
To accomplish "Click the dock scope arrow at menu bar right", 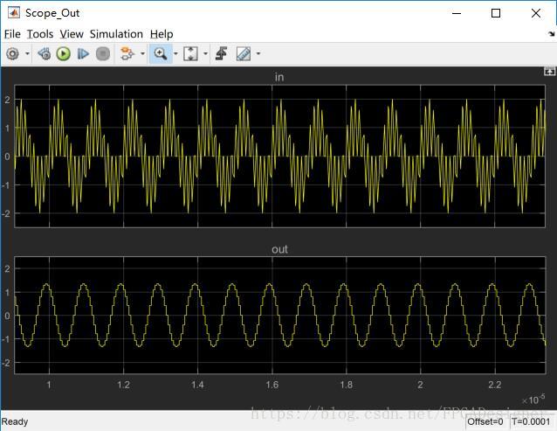I will [x=551, y=34].
